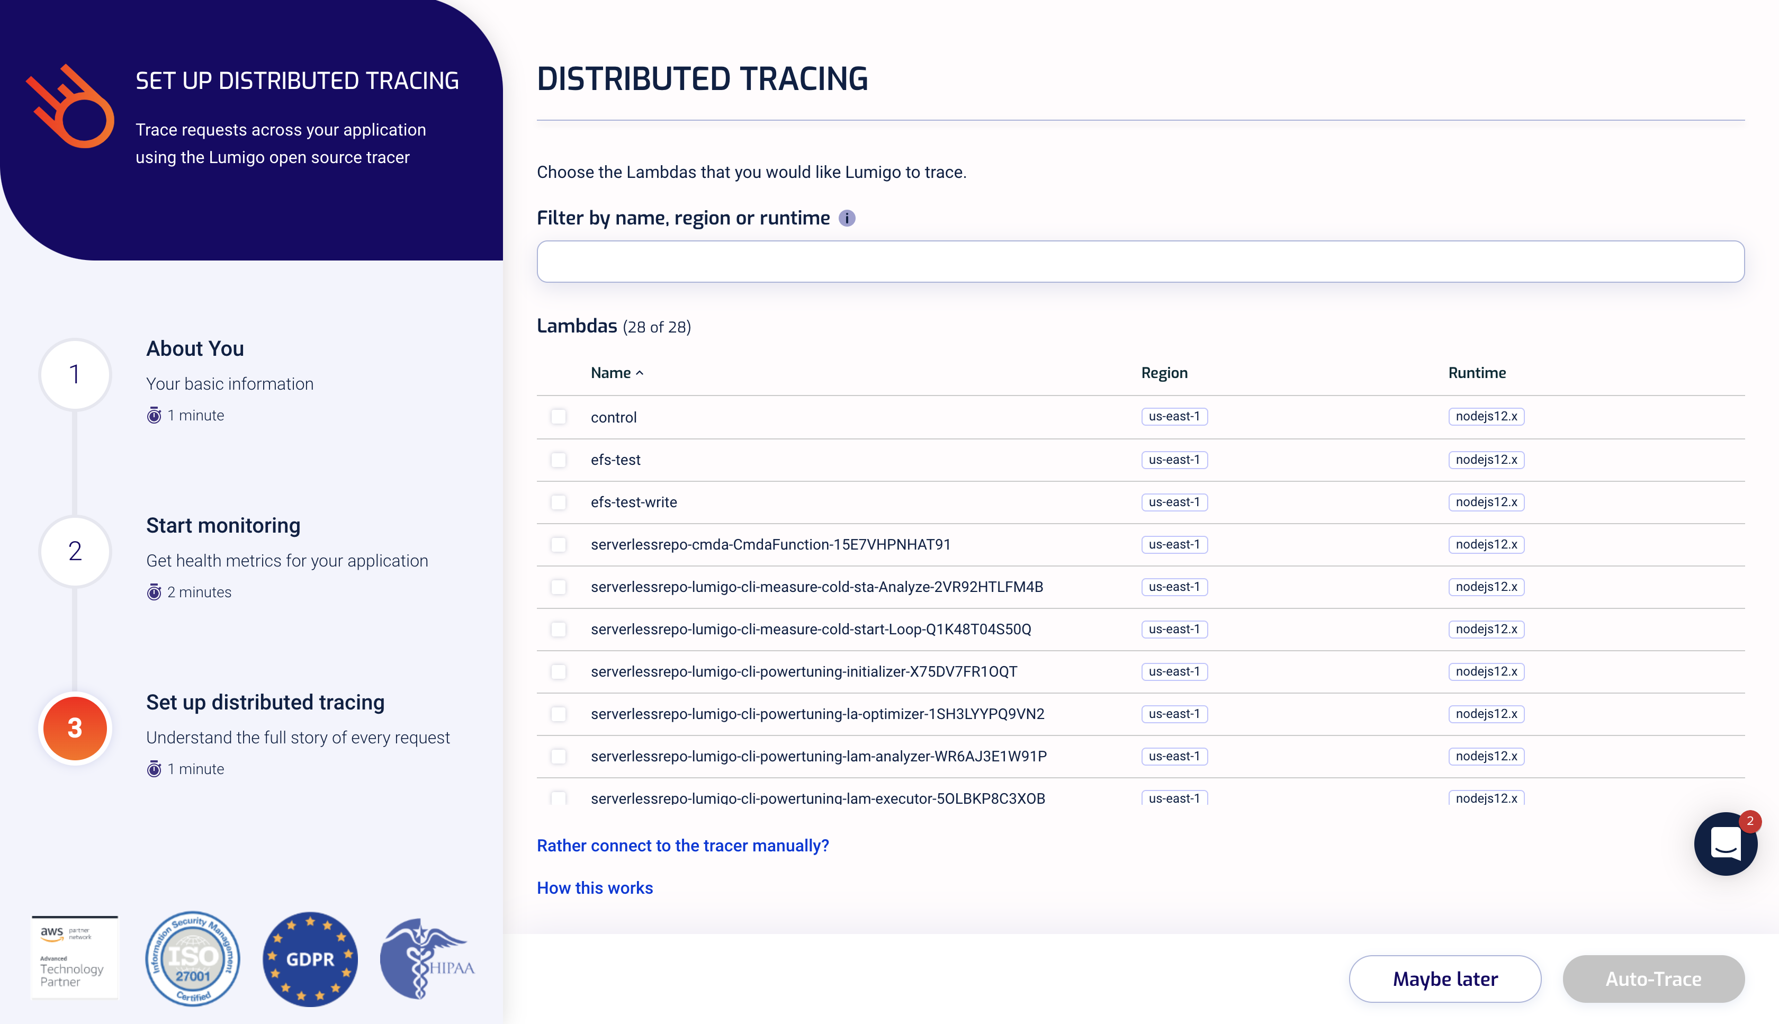
Task: Click the efs-test-write lambda name
Action: pos(634,502)
